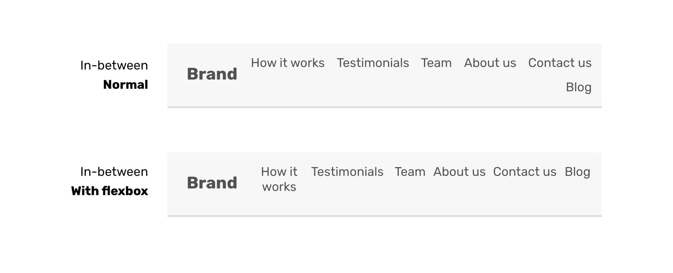Open the two-line How it works flexbox link
The image size is (673, 273).
tap(279, 179)
